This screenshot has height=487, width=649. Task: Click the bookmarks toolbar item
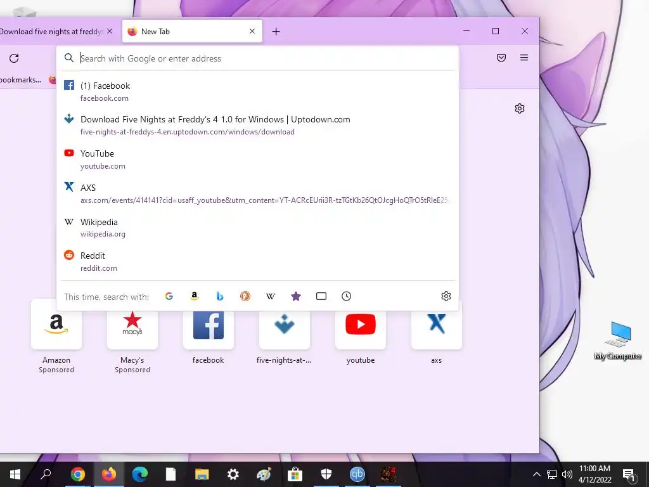click(x=21, y=80)
